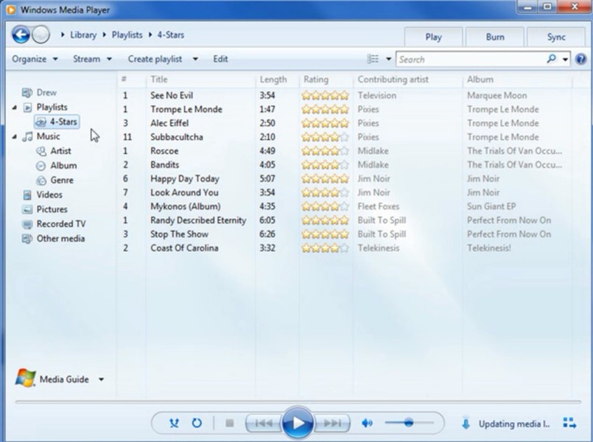This screenshot has width=593, height=442.
Task: Skip to next track button
Action: tap(332, 423)
